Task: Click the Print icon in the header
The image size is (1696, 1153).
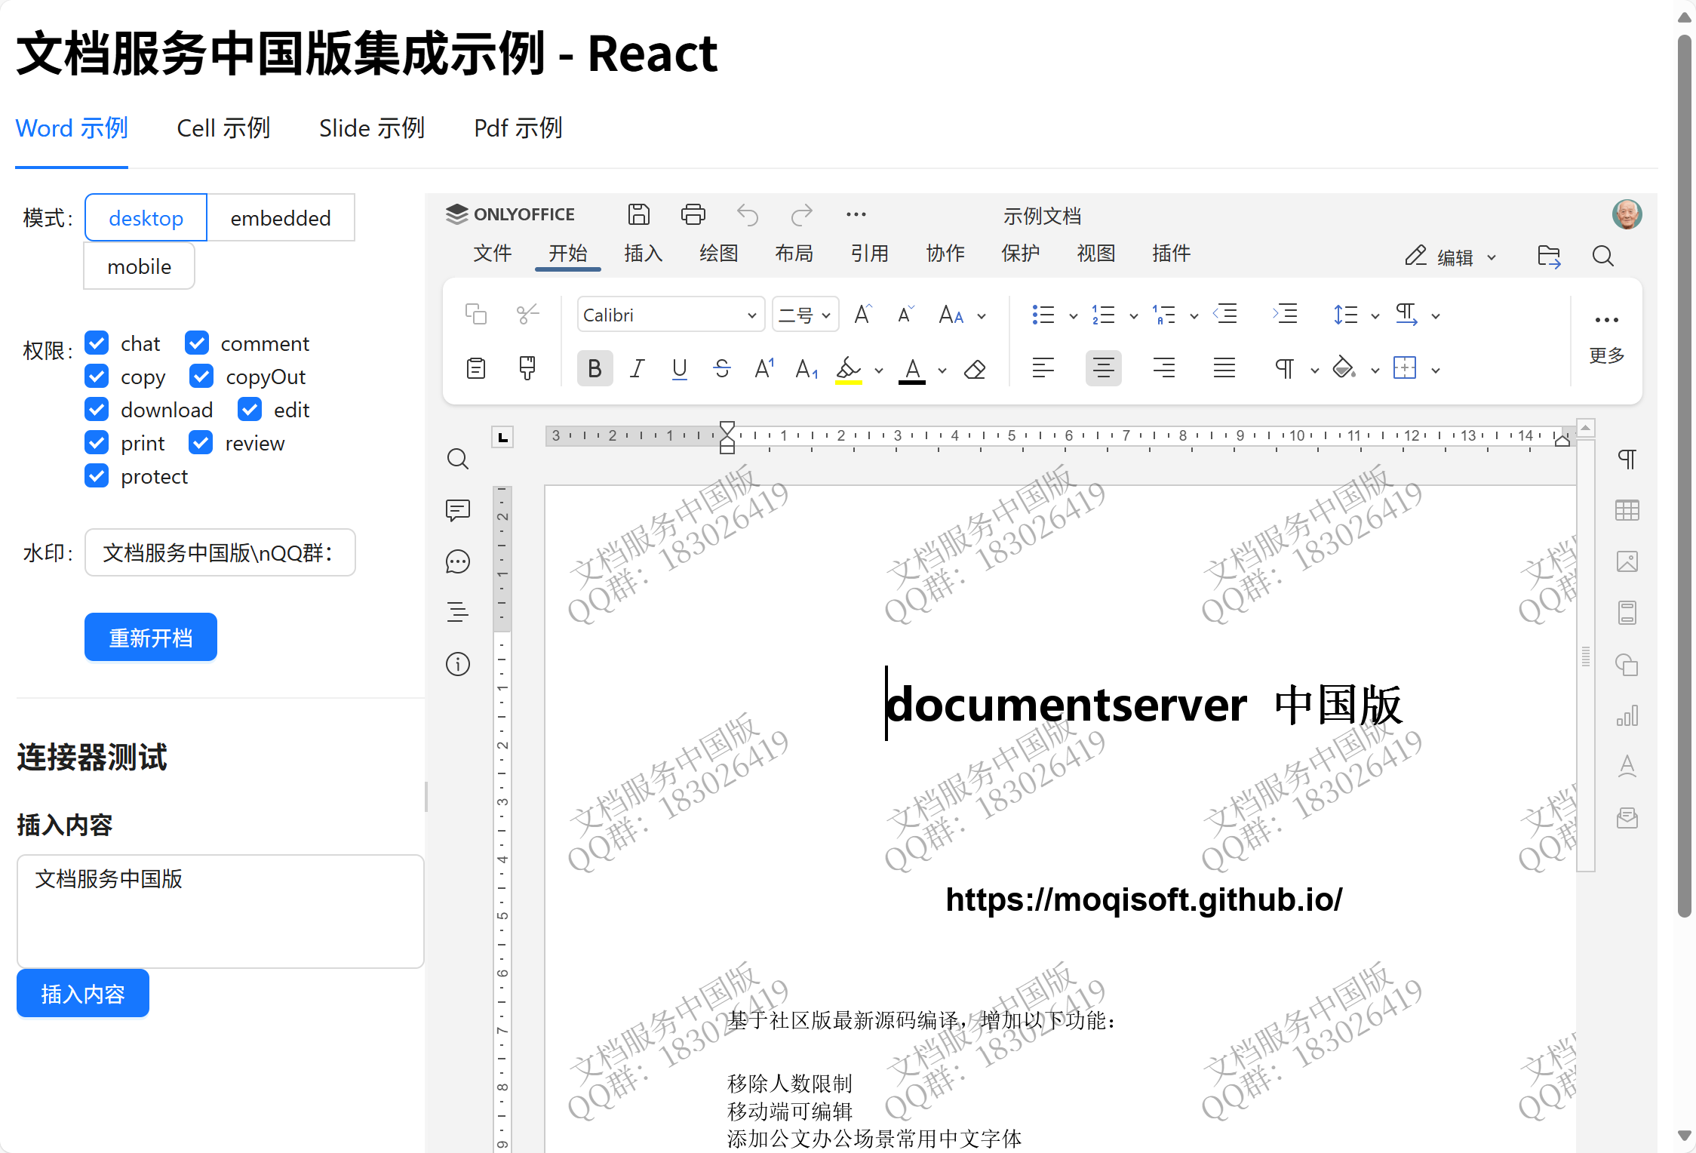Action: coord(693,215)
